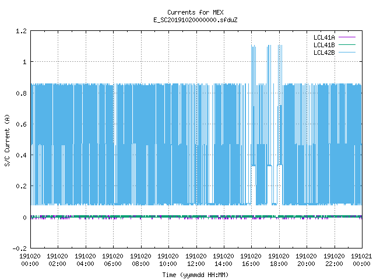Click the x-axis tick 191020 16:00
373x280 pixels.
point(251,260)
